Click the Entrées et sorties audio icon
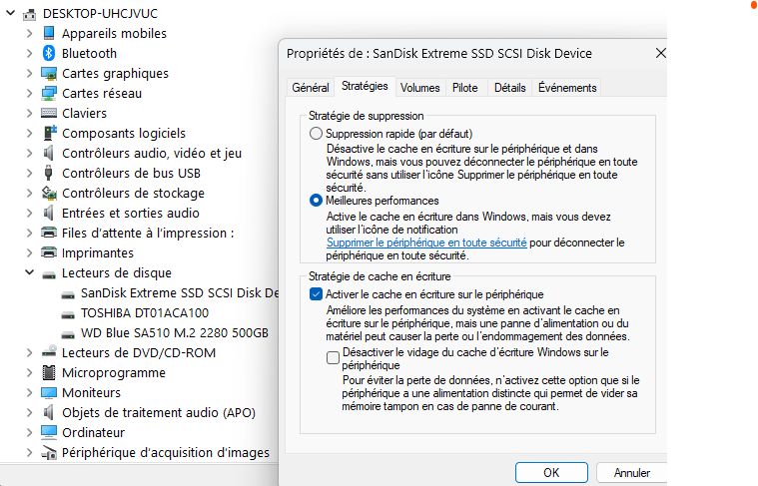Screen dimensions: 758x486 click(x=48, y=213)
